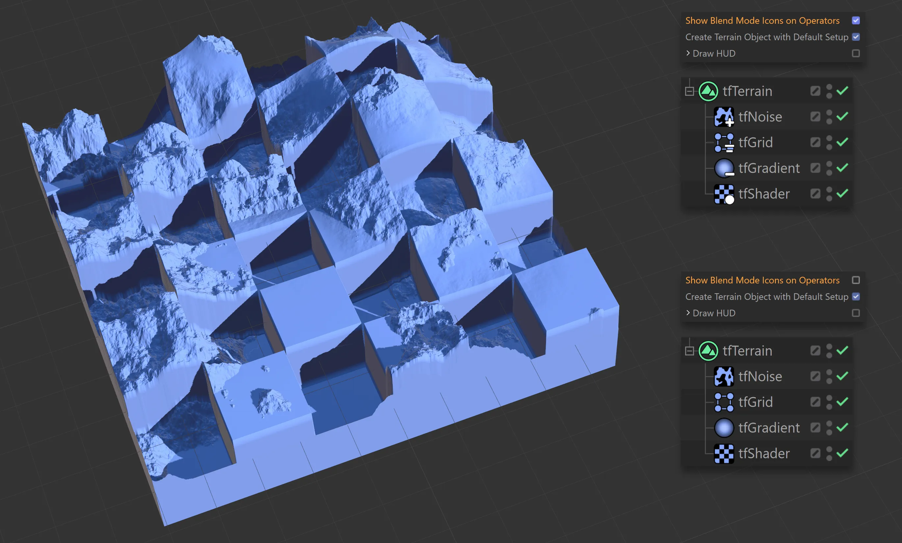902x543 pixels.
Task: Click the tfNoise icon without a blend badge
Action: coord(724,376)
